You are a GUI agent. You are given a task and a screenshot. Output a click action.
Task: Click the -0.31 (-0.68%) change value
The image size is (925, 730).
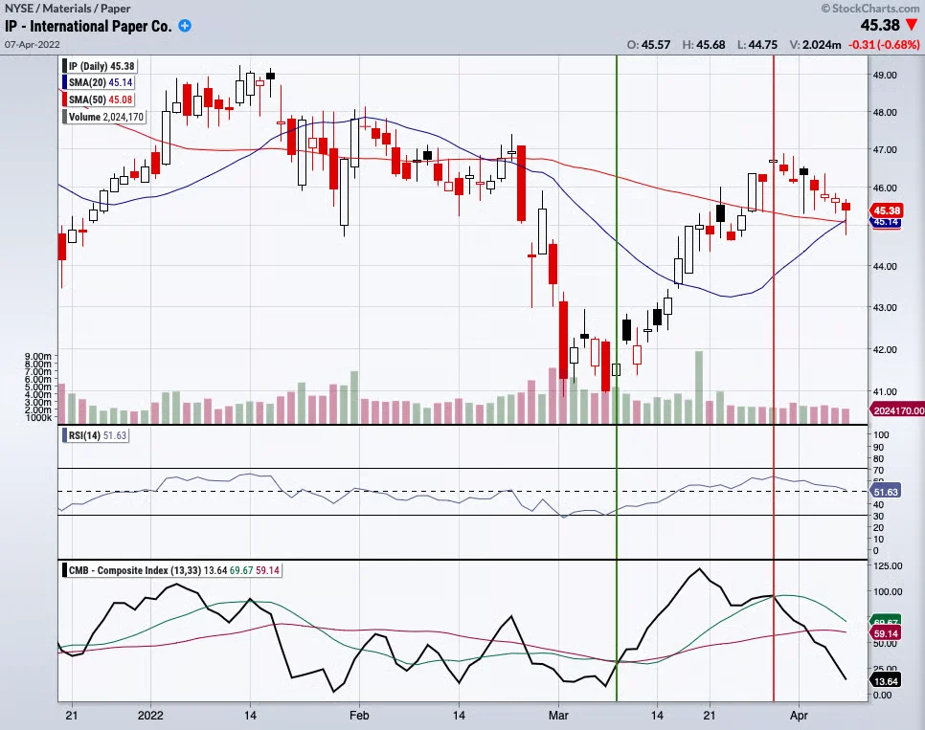(884, 45)
